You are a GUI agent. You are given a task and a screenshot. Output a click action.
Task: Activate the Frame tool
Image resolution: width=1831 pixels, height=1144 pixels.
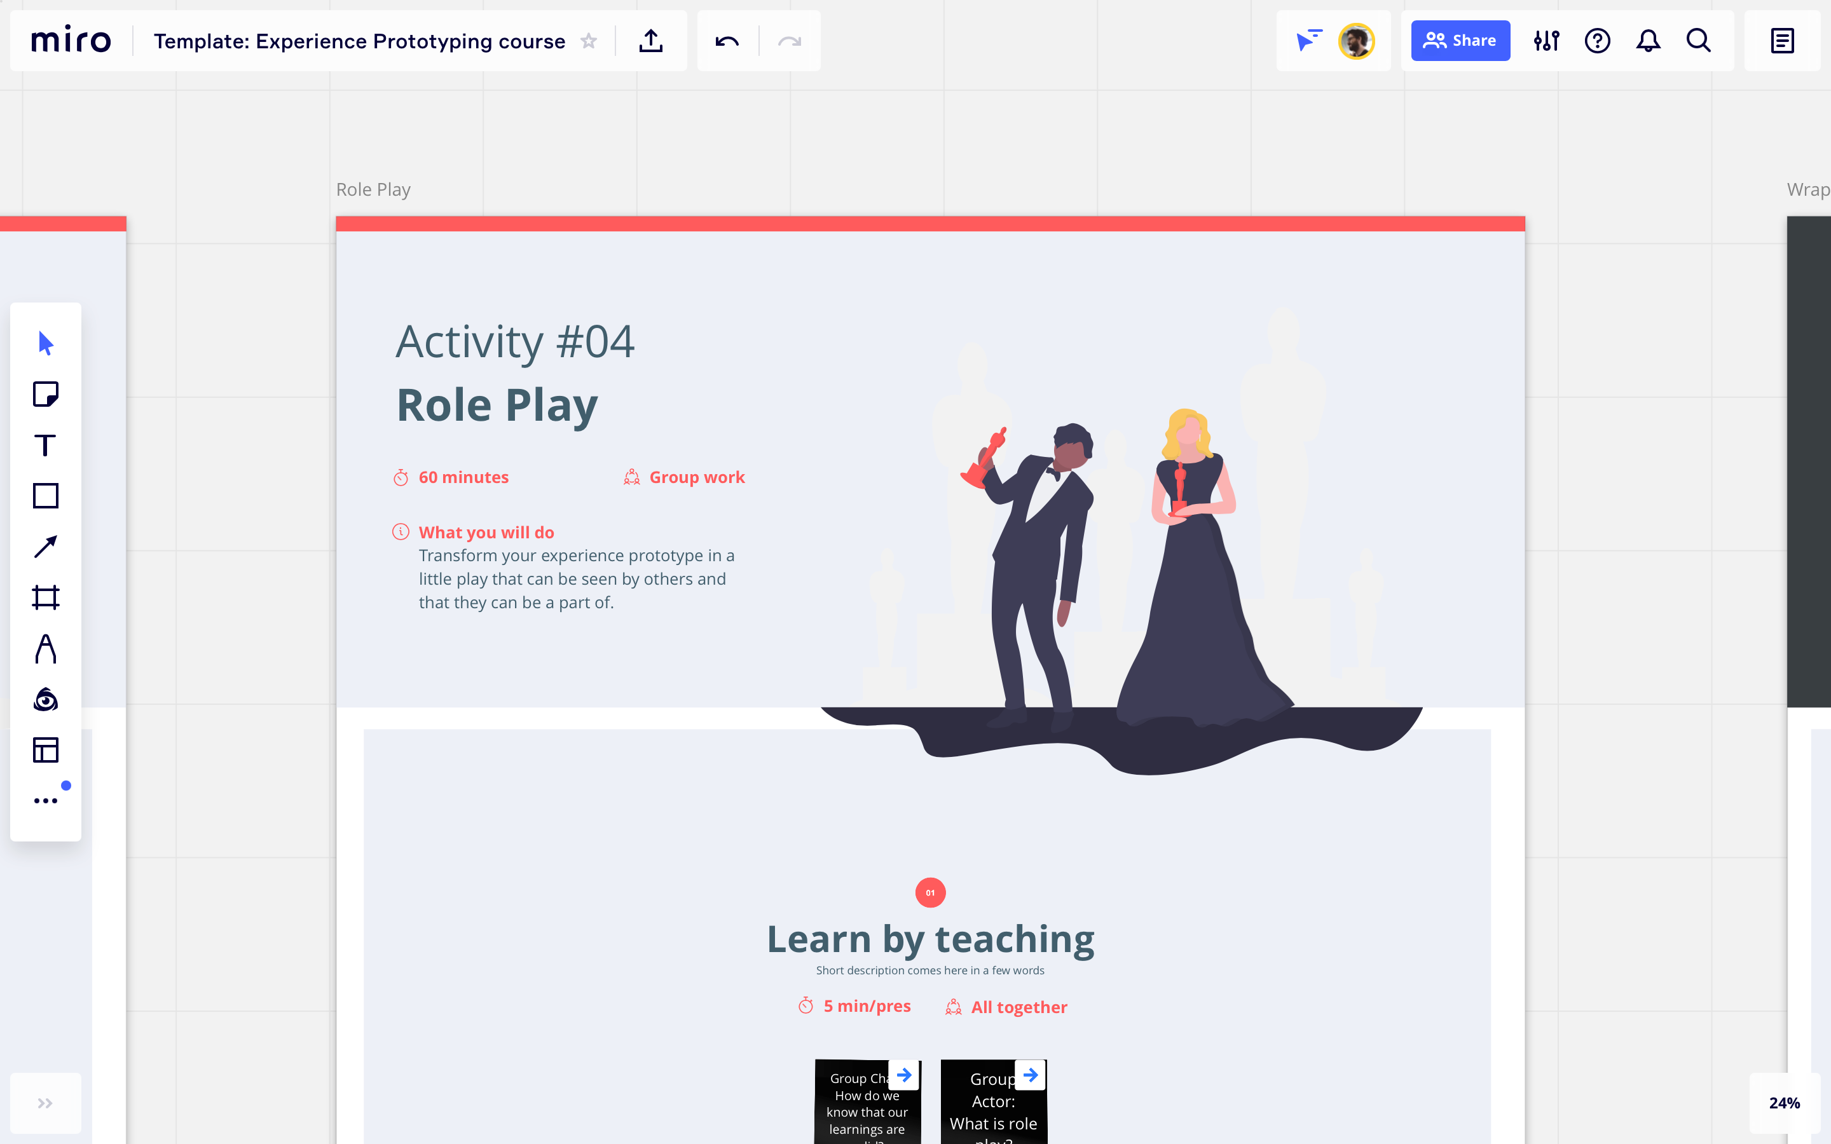(45, 597)
